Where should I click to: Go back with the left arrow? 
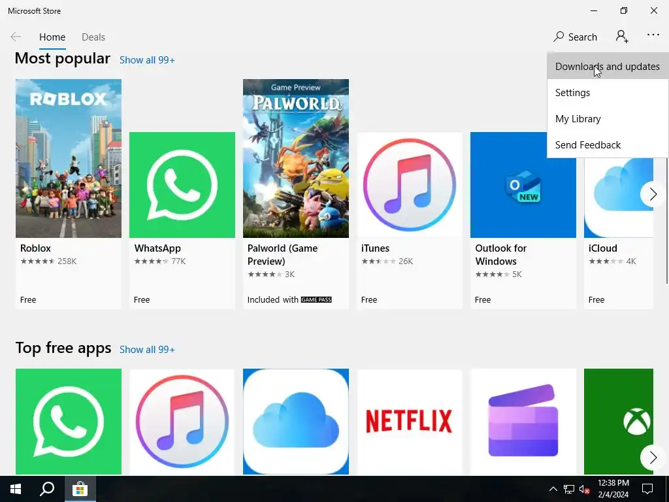coord(16,37)
